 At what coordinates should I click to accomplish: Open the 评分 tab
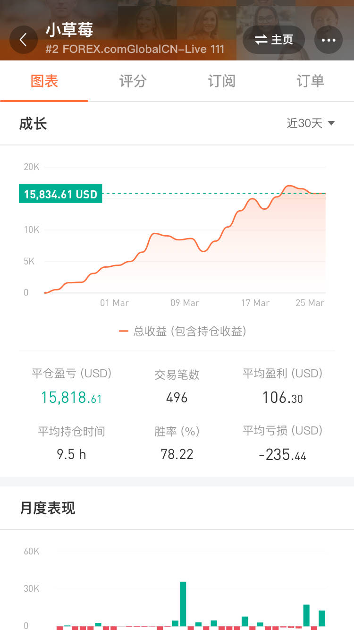pyautogui.click(x=133, y=81)
